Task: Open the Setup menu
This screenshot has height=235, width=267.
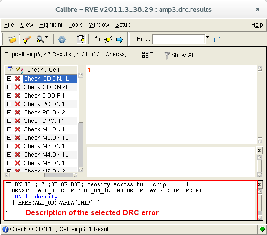Action: [123, 25]
